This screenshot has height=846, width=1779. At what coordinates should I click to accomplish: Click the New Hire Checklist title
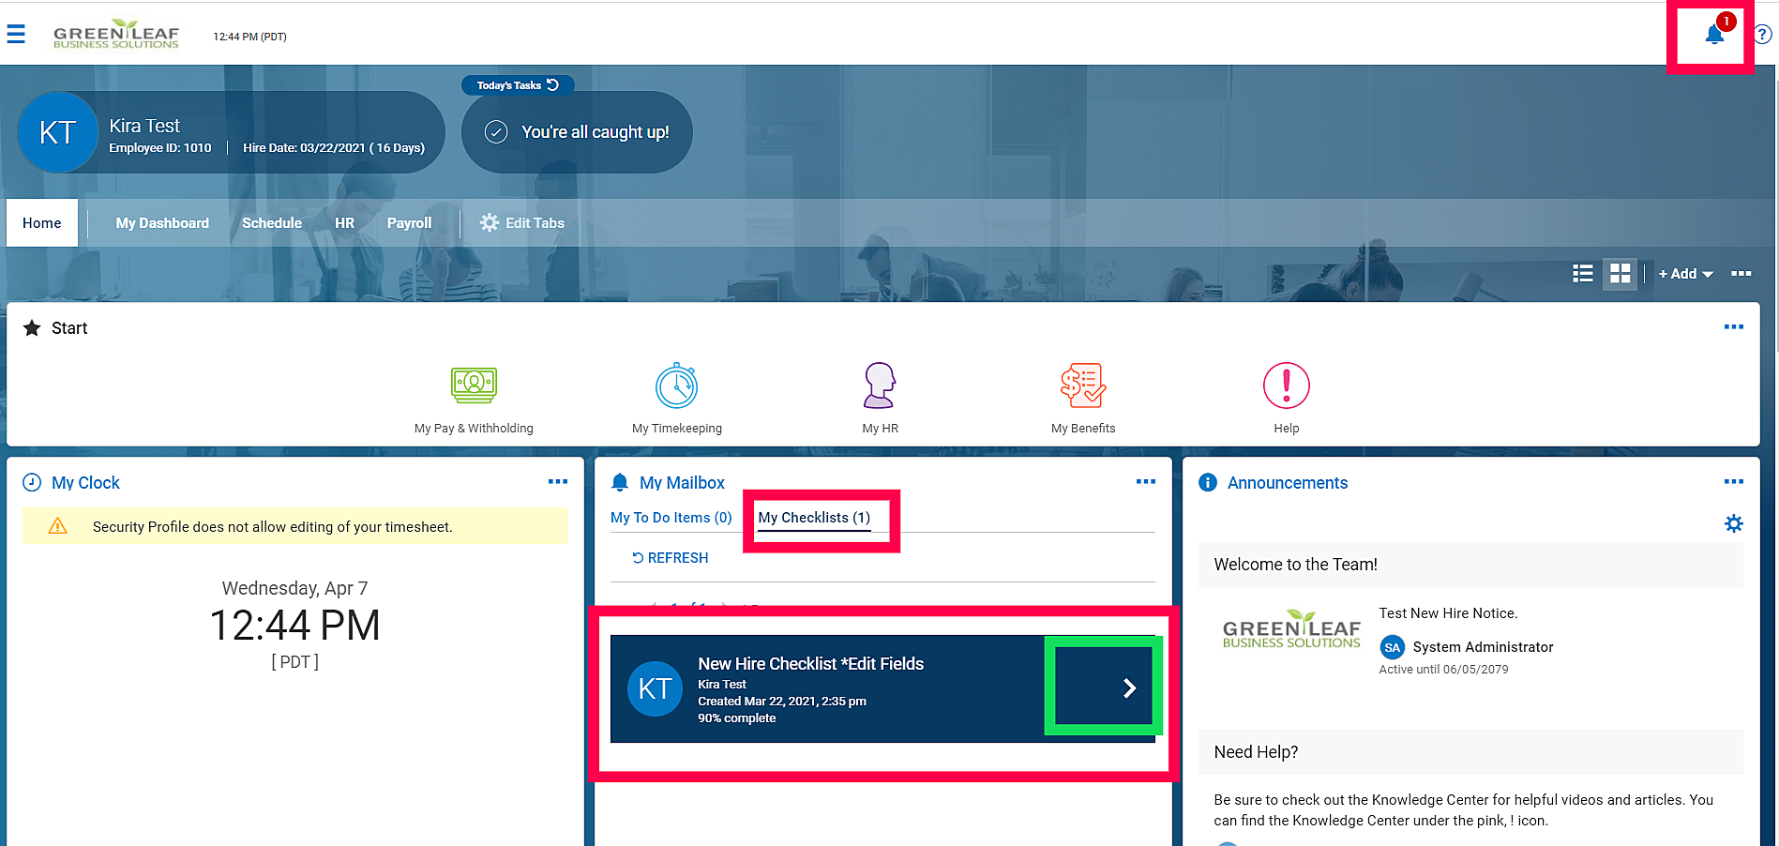tap(811, 664)
